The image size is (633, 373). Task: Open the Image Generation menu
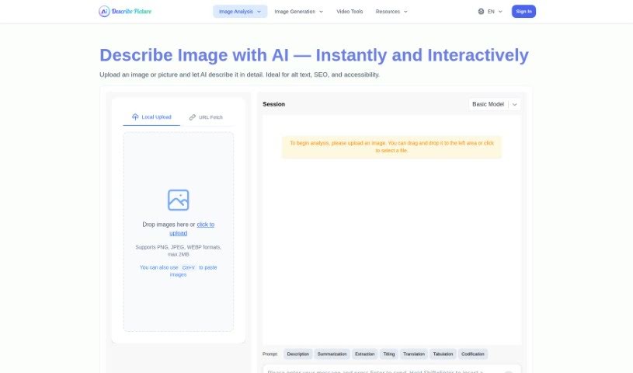click(x=299, y=12)
